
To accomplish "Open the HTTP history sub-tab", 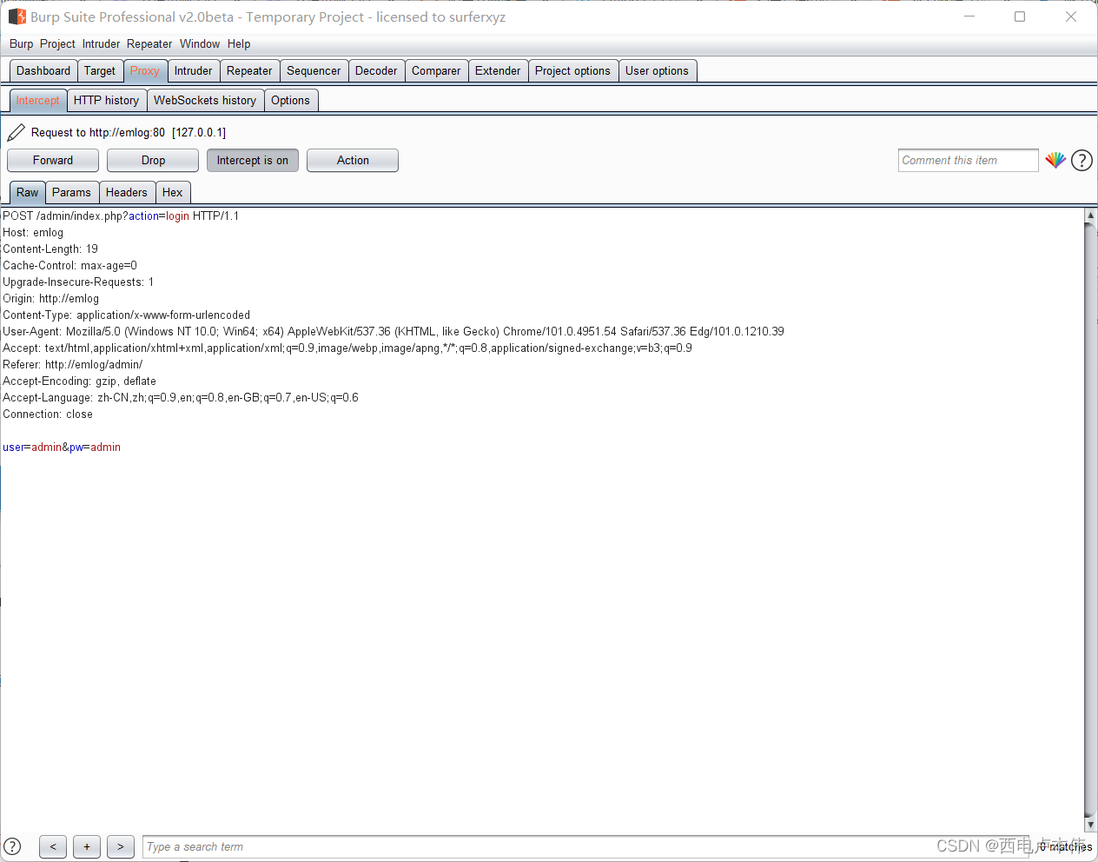I will tap(106, 101).
